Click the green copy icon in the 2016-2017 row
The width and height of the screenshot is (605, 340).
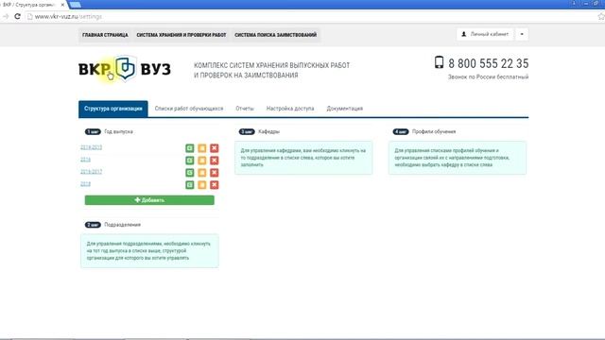(189, 173)
